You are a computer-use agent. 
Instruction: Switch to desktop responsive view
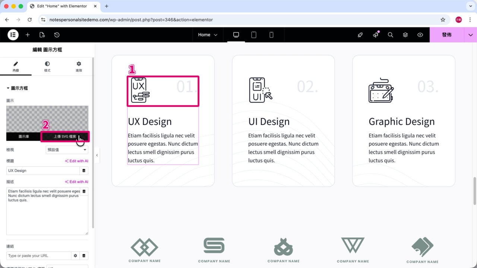(x=236, y=35)
